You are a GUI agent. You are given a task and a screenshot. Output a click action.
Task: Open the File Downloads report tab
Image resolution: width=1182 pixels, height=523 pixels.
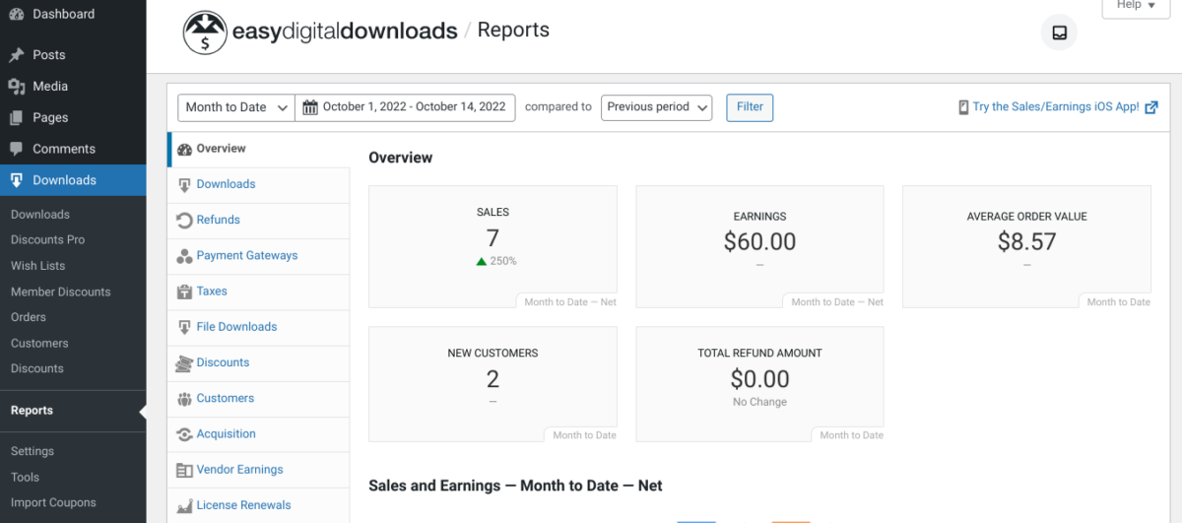(259, 327)
